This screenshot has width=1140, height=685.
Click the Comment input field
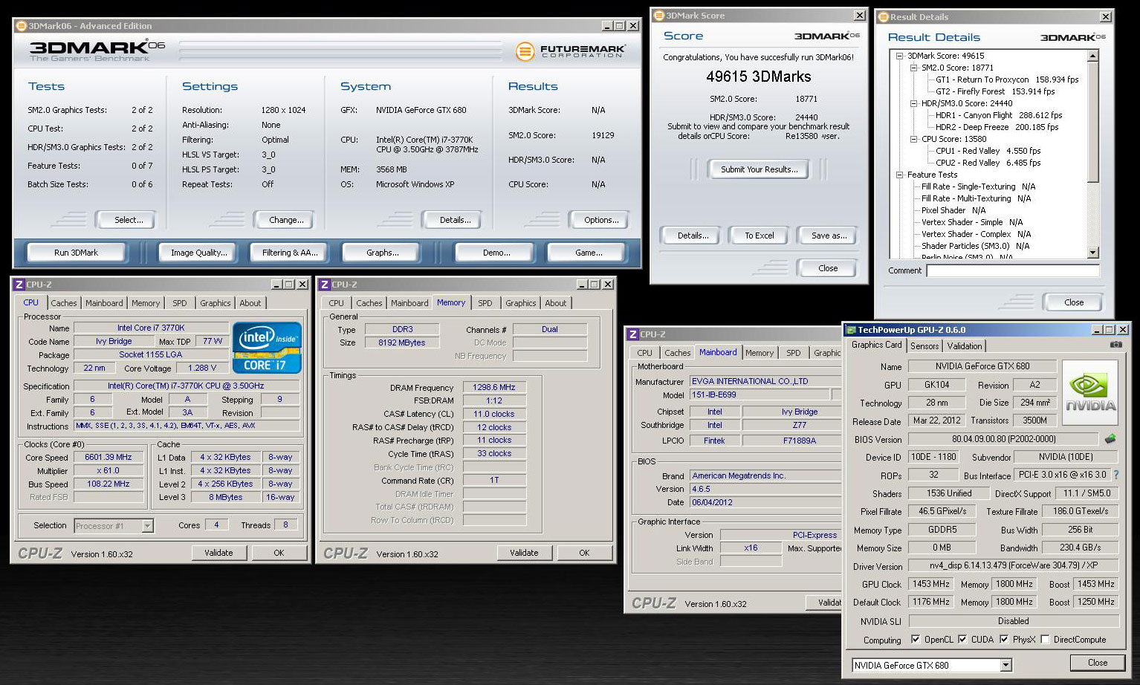coord(1012,270)
